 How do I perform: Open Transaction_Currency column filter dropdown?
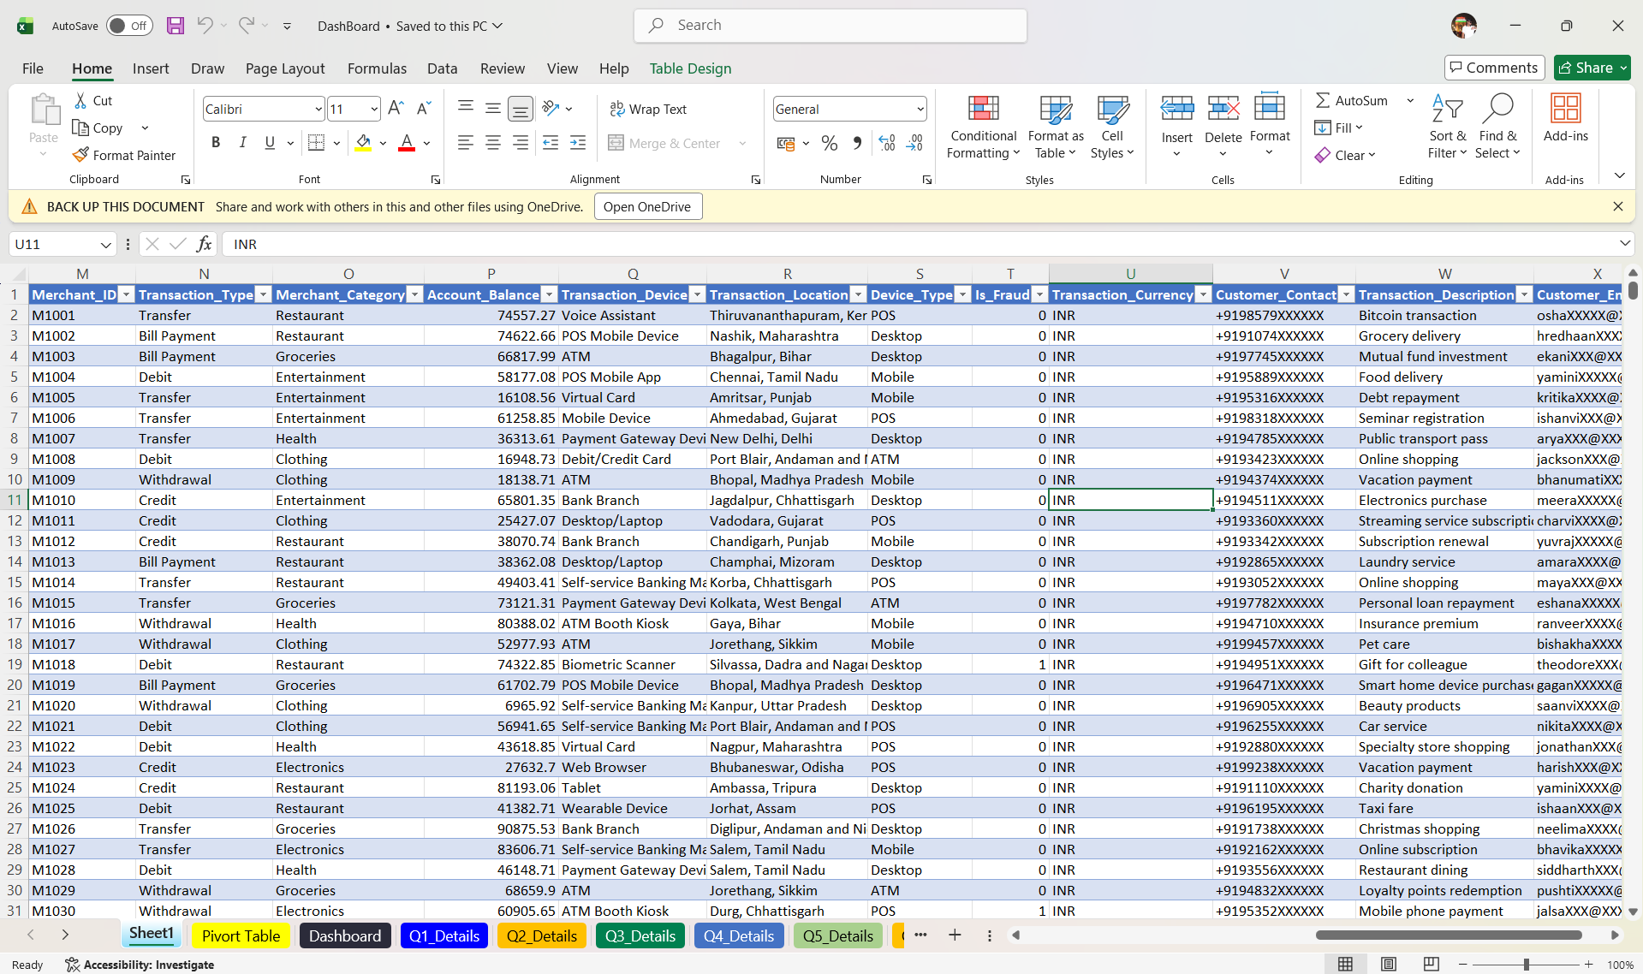click(1203, 294)
